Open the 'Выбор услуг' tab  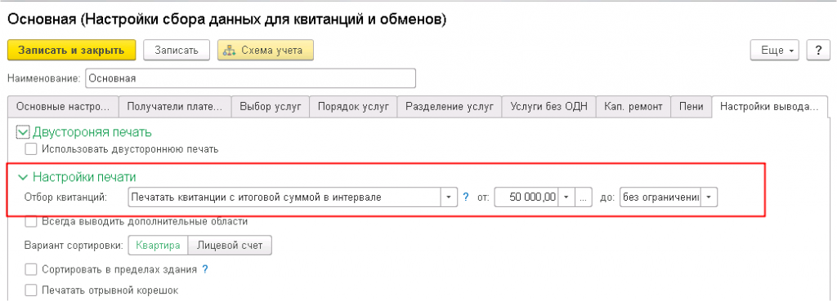tap(270, 107)
